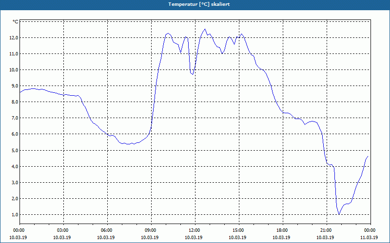Viewport: 390px width, 243px height.
Task: Click the '3,0' y-axis label
Action: point(15,183)
